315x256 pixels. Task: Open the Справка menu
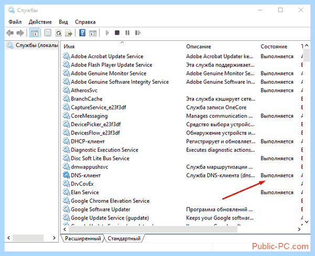coord(85,22)
